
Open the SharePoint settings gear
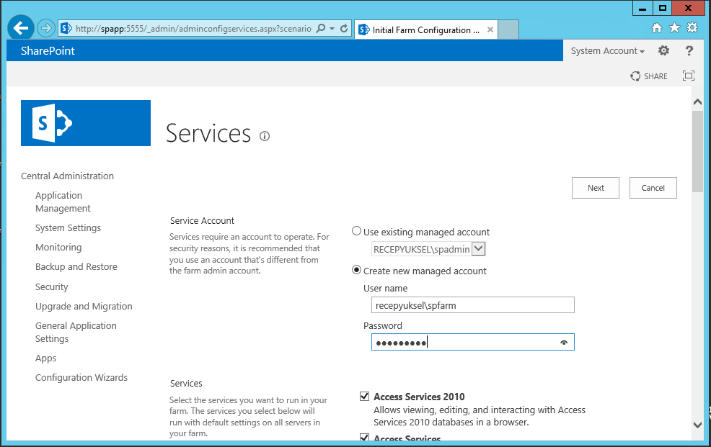pos(664,50)
